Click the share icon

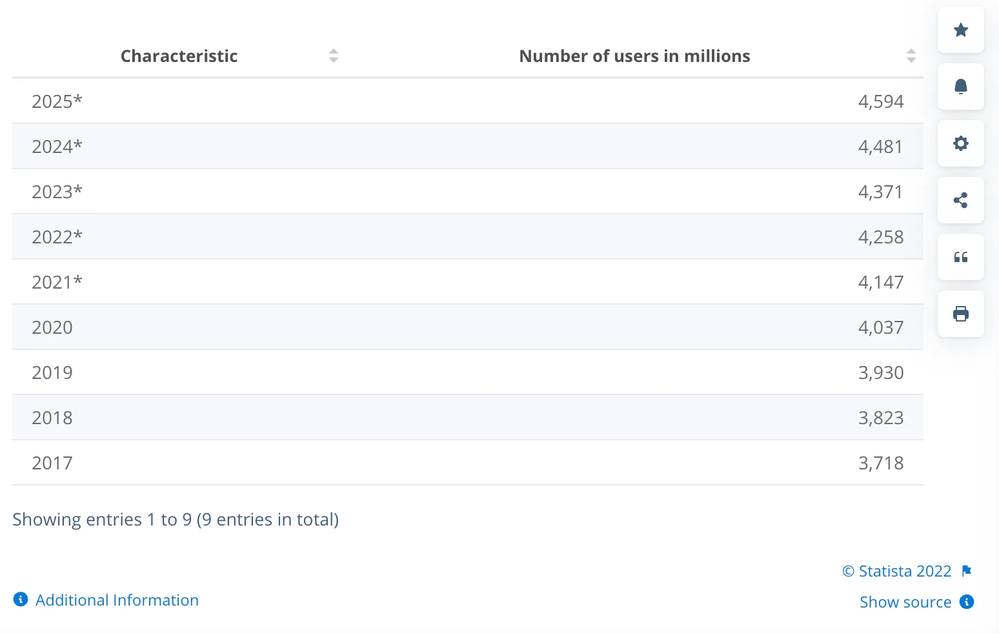[x=961, y=200]
